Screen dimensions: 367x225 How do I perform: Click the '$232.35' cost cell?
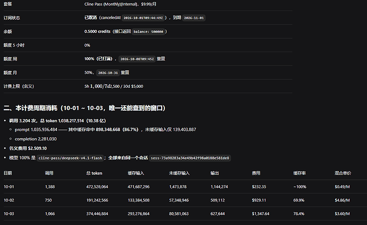tap(259, 187)
